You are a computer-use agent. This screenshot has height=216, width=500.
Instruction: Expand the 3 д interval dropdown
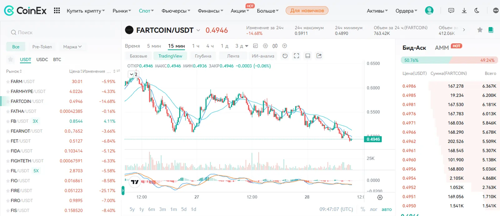point(247,46)
